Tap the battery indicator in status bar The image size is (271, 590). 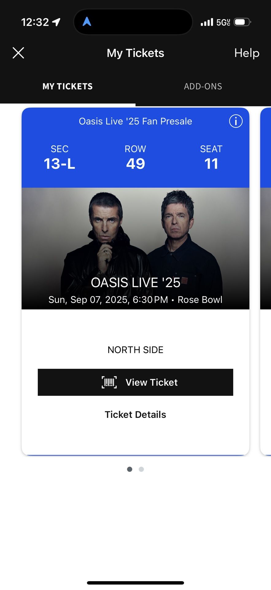(x=242, y=22)
